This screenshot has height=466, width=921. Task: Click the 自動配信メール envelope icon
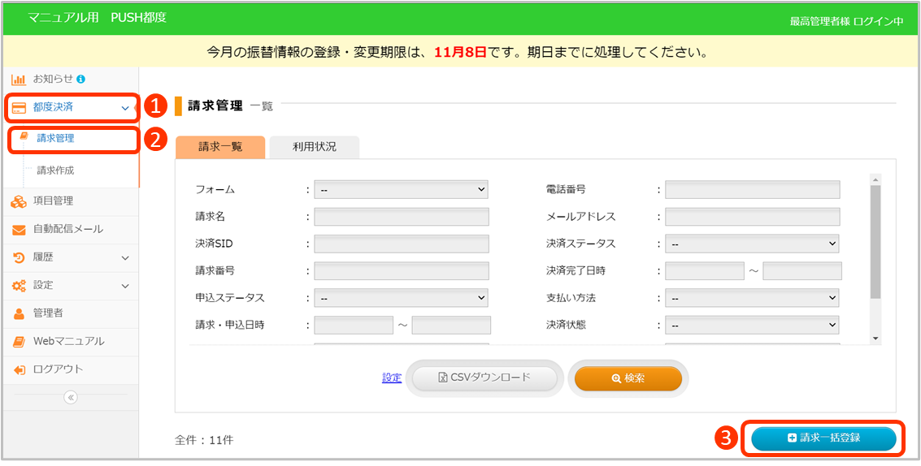point(19,230)
